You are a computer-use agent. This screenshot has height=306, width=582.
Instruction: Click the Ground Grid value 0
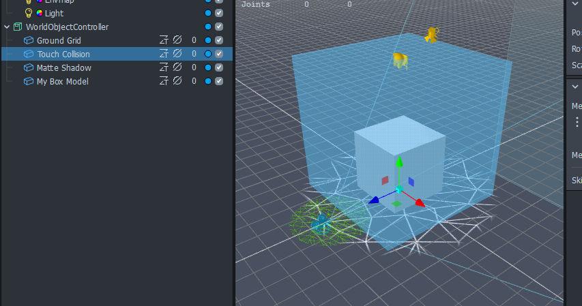[x=194, y=40]
